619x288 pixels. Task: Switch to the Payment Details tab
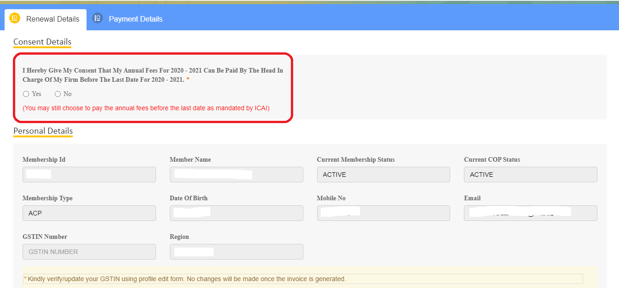pos(135,19)
